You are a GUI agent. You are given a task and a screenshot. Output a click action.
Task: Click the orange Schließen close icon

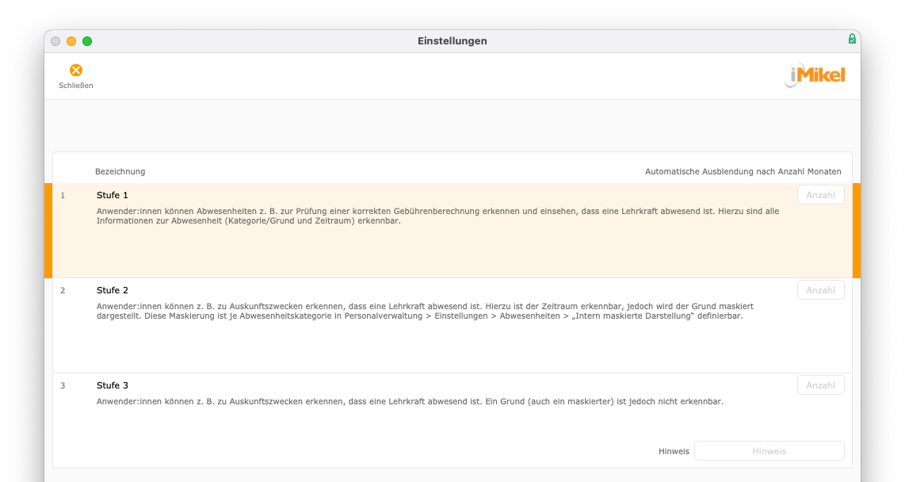tap(75, 70)
